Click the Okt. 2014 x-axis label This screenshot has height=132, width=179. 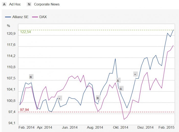pyautogui.click(x=121, y=127)
